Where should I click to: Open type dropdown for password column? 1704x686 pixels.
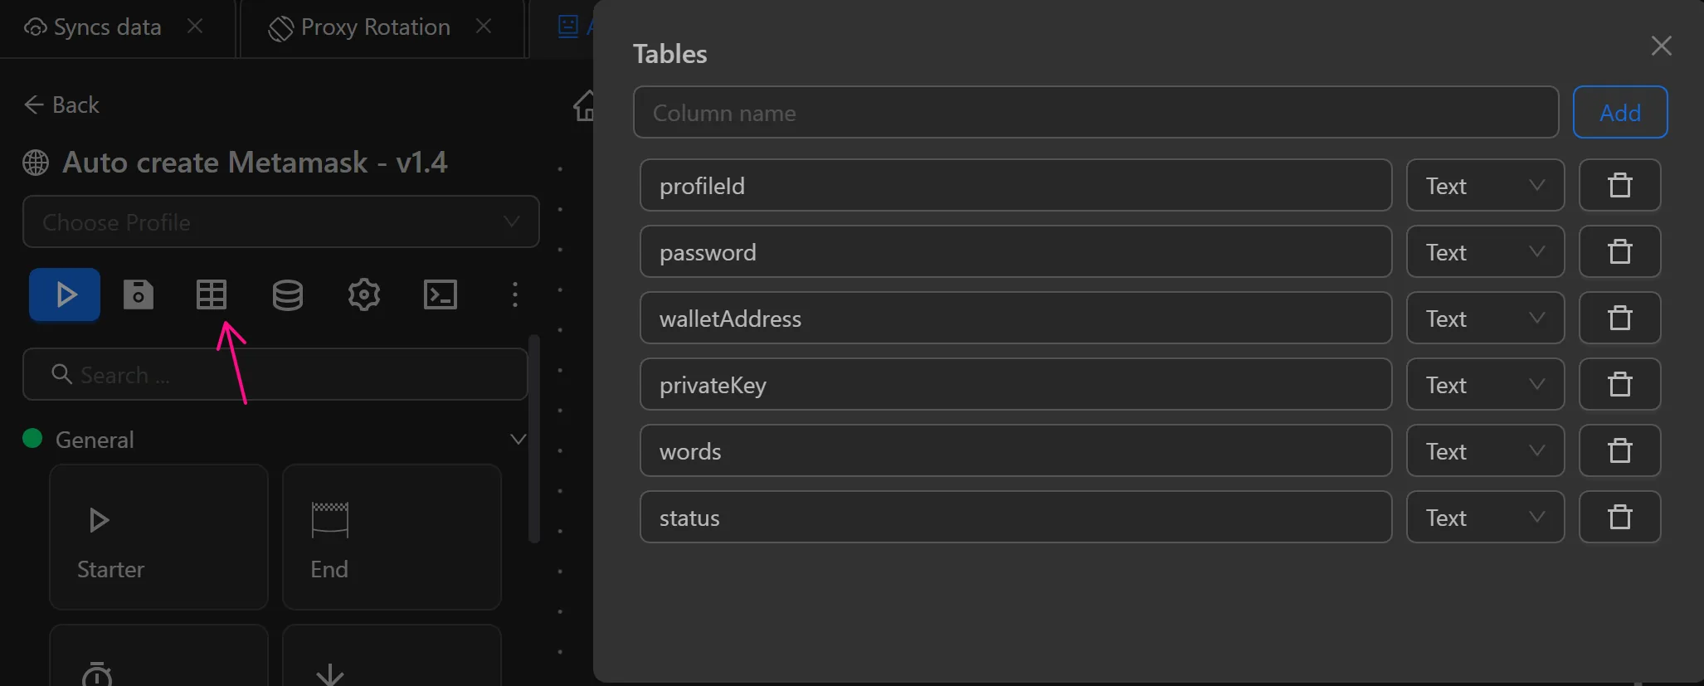[1485, 252]
